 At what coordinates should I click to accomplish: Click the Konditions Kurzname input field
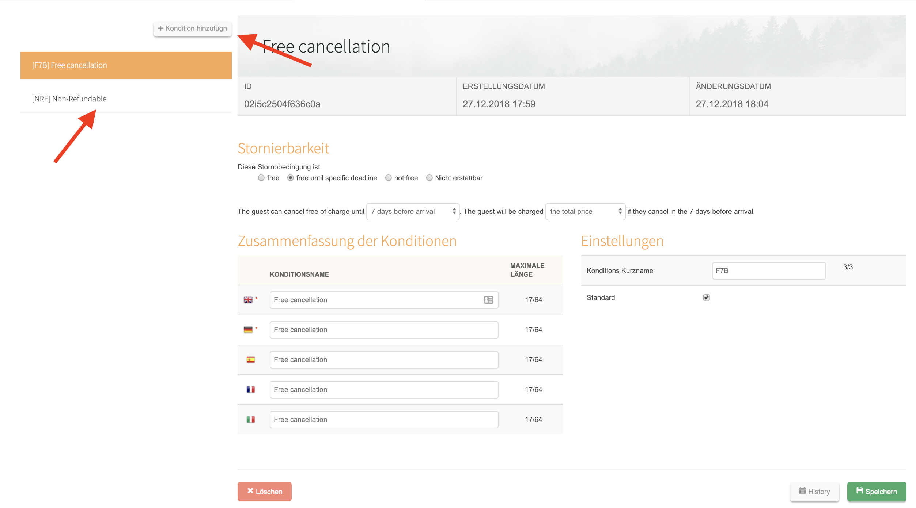click(x=768, y=271)
